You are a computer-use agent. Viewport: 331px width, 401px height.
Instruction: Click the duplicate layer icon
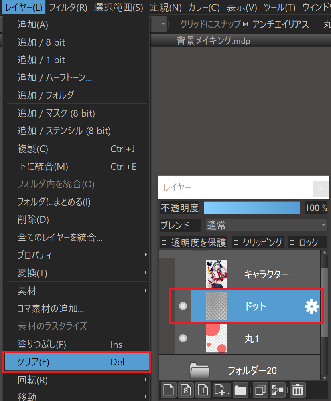point(260,390)
